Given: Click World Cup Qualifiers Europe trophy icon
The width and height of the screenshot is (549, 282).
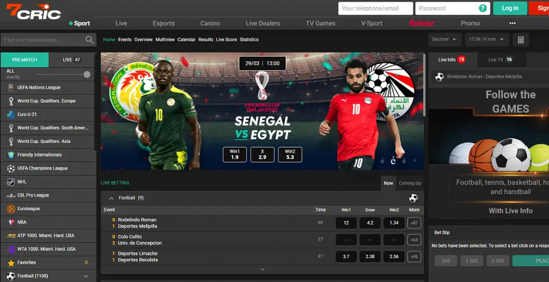Looking at the screenshot, I should click(x=11, y=101).
